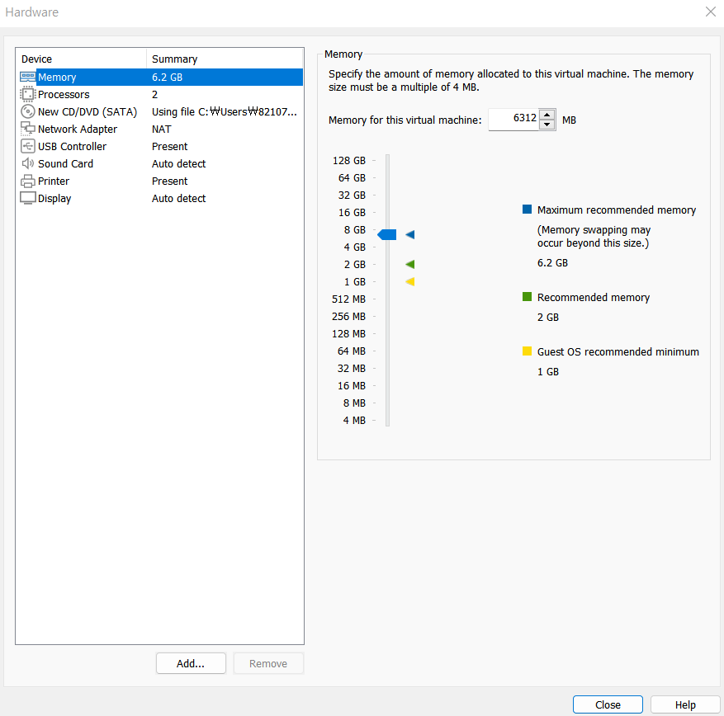
Task: Open Help for hardware settings
Action: [685, 704]
